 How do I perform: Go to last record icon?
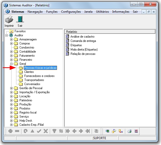pyautogui.click(x=88, y=131)
